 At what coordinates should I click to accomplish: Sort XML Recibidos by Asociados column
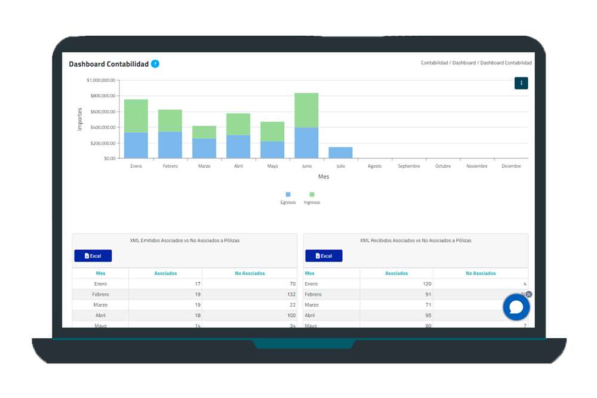tap(396, 273)
